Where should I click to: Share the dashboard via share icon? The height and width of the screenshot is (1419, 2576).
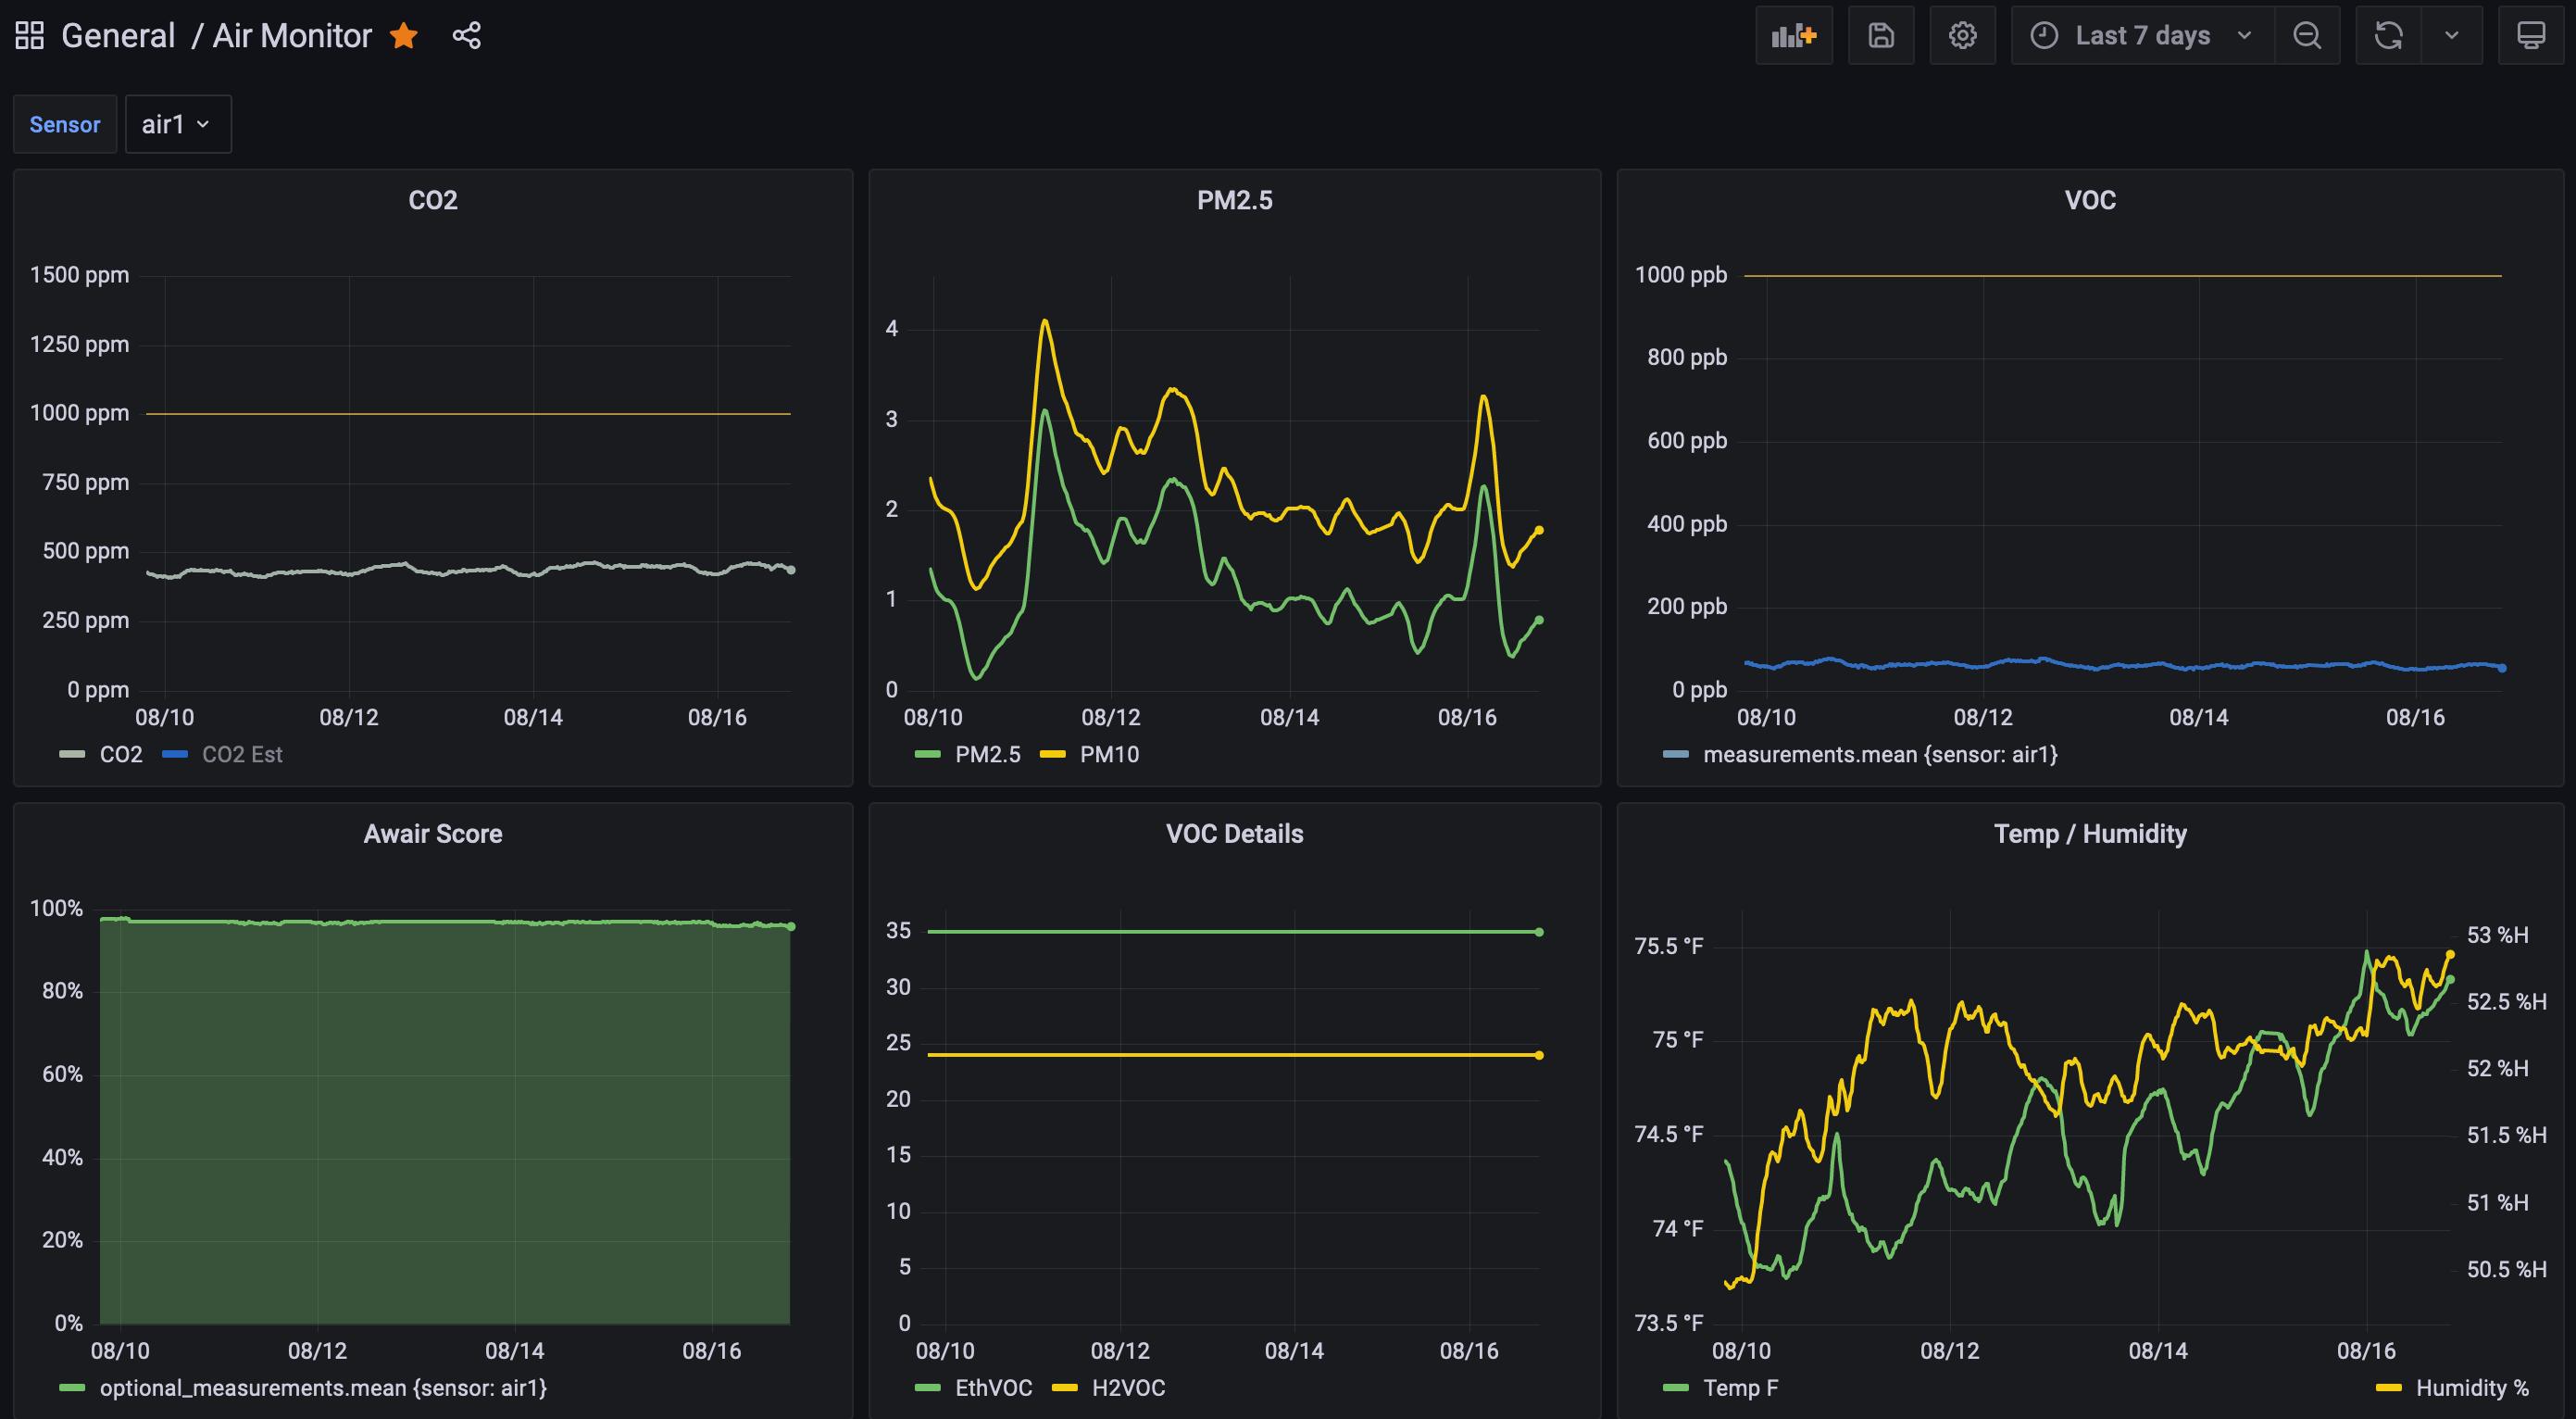coord(466,36)
